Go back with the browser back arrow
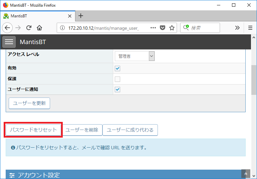 coord(7,28)
